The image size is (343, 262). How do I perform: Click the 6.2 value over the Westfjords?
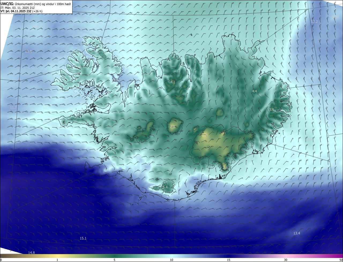click(81, 67)
